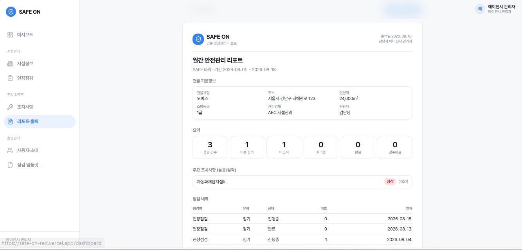Screen dimensions: 522x250
Task: Click the 점검명 column header
Action: click(x=197, y=209)
